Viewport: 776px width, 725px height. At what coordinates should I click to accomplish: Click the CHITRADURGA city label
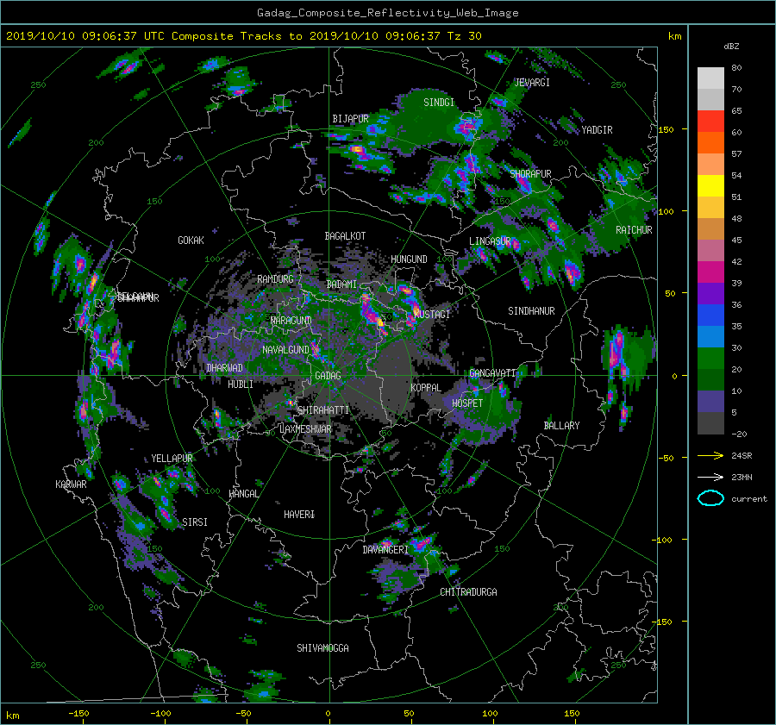[x=469, y=592]
